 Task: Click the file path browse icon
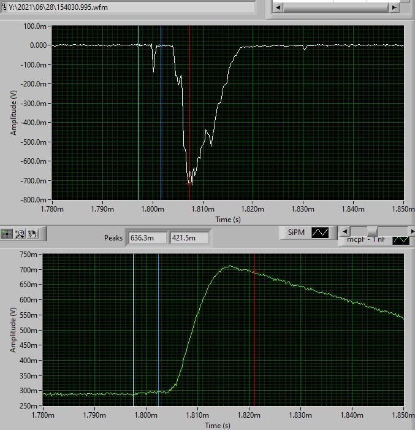(4, 7)
